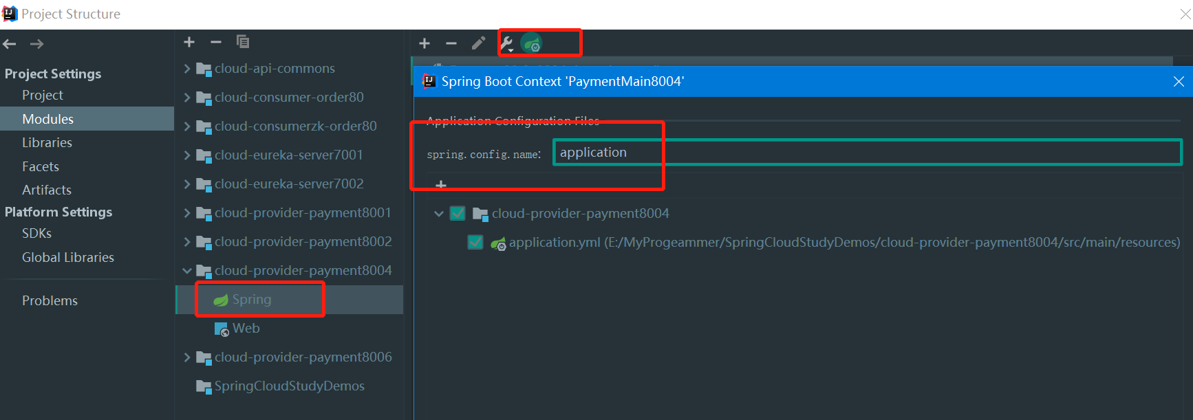Viewport: 1193px width, 420px height.
Task: Select the Web facet icon
Action: [222, 329]
